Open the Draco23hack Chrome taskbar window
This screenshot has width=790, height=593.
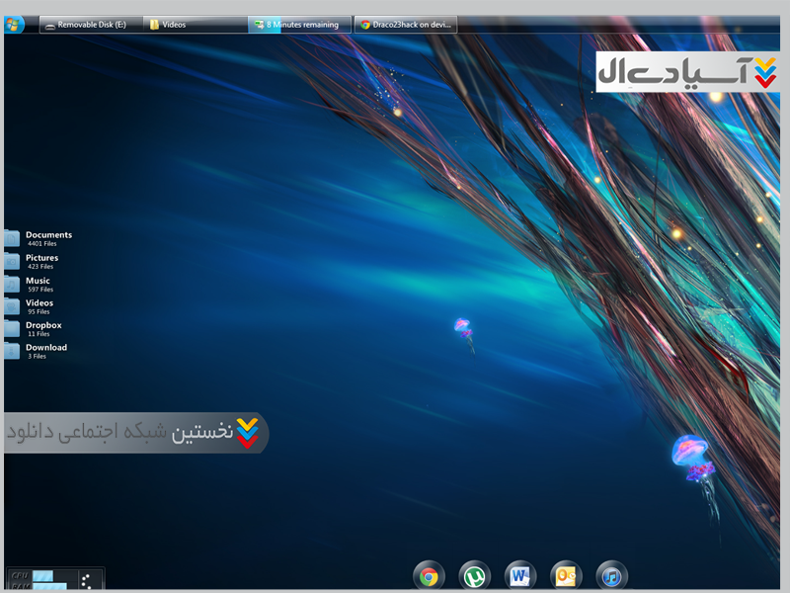405,25
